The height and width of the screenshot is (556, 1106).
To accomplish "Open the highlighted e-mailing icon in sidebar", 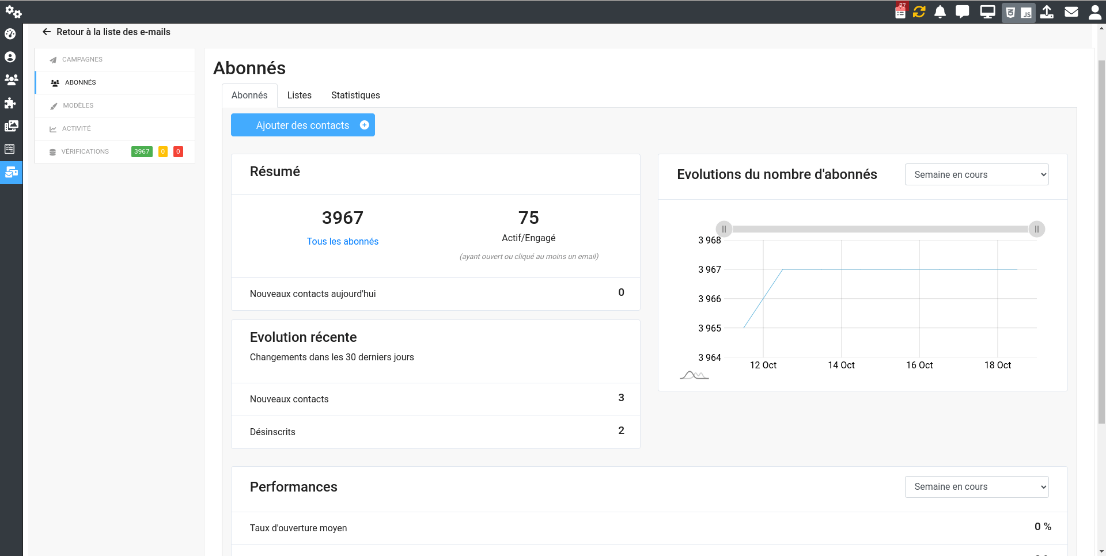I will pos(11,172).
